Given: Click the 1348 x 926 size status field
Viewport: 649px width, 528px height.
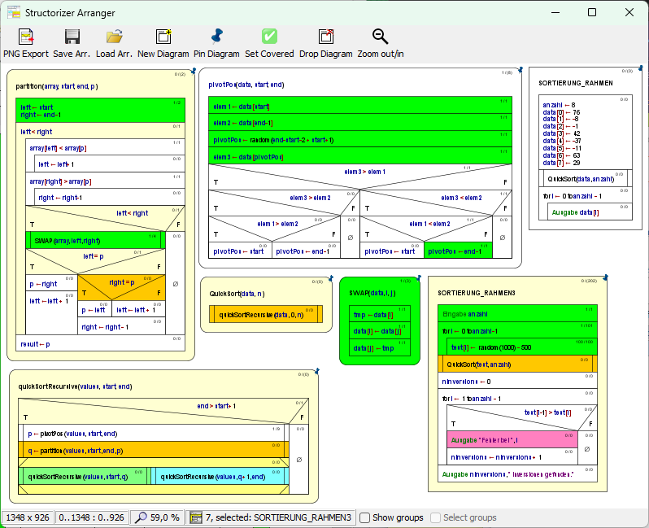Looking at the screenshot, I should tap(28, 517).
